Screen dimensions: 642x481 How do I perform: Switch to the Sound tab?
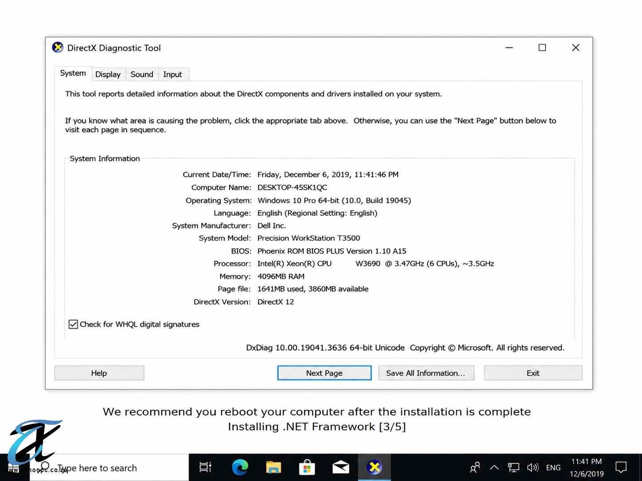point(142,74)
